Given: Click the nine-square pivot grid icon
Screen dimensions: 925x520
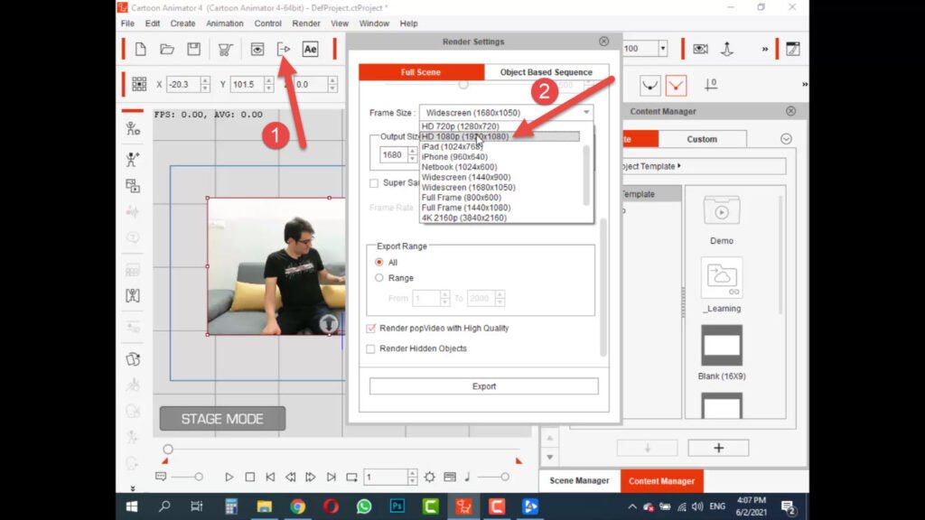Looking at the screenshot, I should click(x=139, y=84).
